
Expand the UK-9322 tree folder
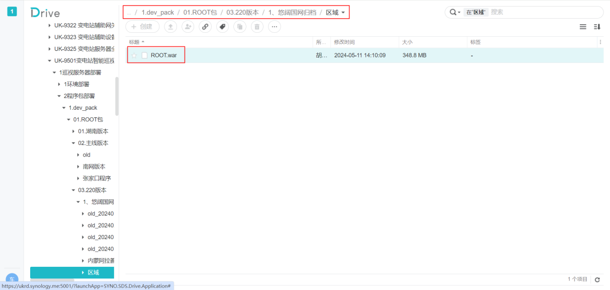coord(49,25)
